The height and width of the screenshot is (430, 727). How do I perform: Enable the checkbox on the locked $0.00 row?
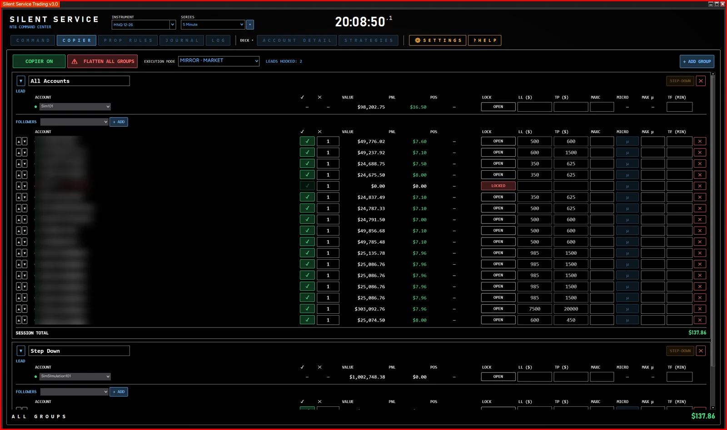[307, 186]
